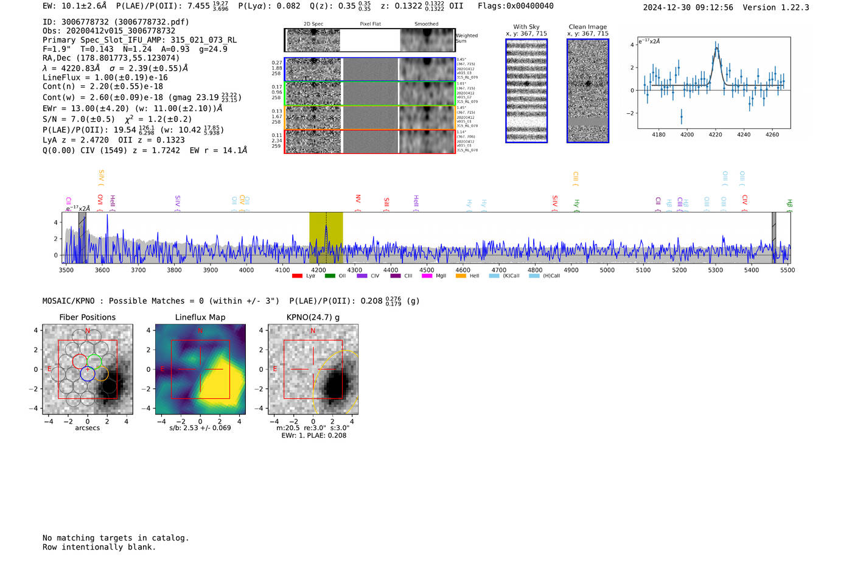Viewport: 852px width, 580px height.
Task: Click the 'Row intentionally blank.' message
Action: tap(99, 547)
